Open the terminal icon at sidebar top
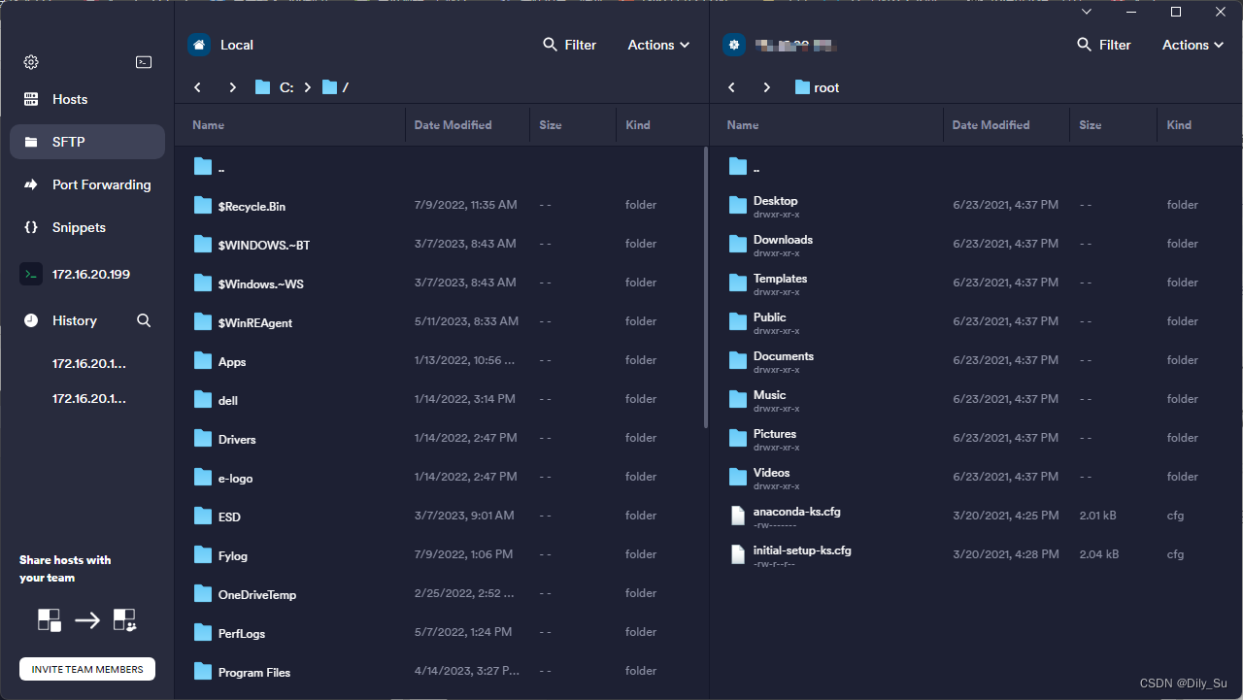The height and width of the screenshot is (700, 1243). click(144, 62)
